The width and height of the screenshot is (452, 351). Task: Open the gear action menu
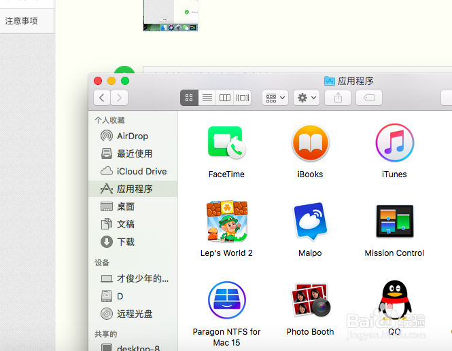pyautogui.click(x=307, y=98)
